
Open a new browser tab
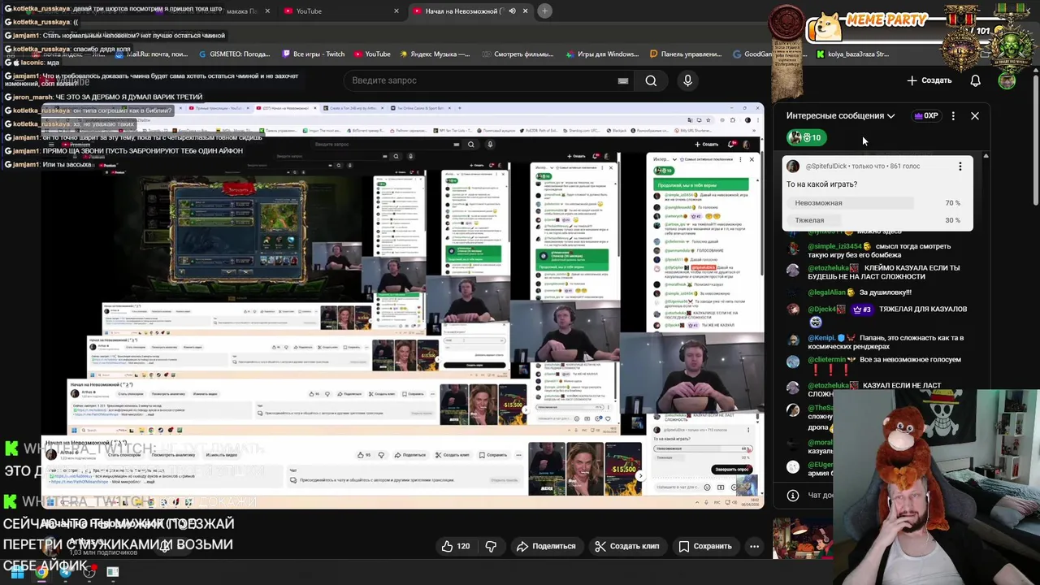point(545,11)
